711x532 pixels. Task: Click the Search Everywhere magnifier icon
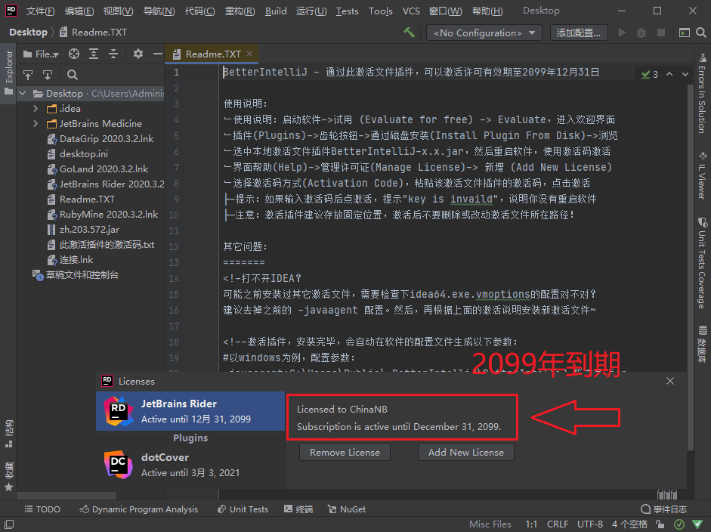coord(701,32)
